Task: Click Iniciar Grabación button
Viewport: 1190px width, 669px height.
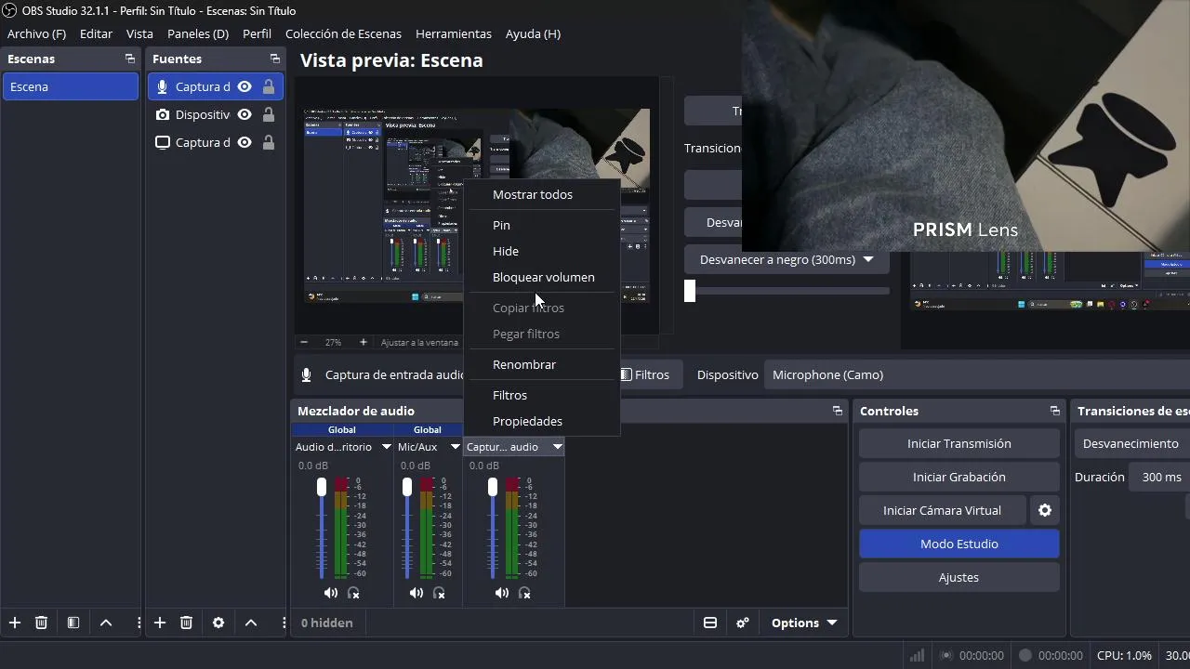Action: [x=959, y=477]
